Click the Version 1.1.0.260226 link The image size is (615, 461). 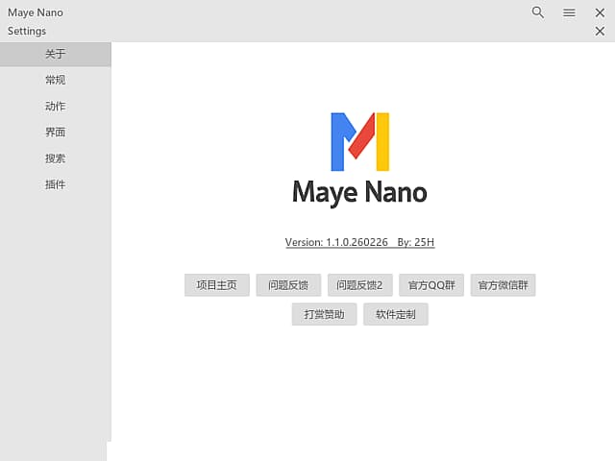(336, 242)
